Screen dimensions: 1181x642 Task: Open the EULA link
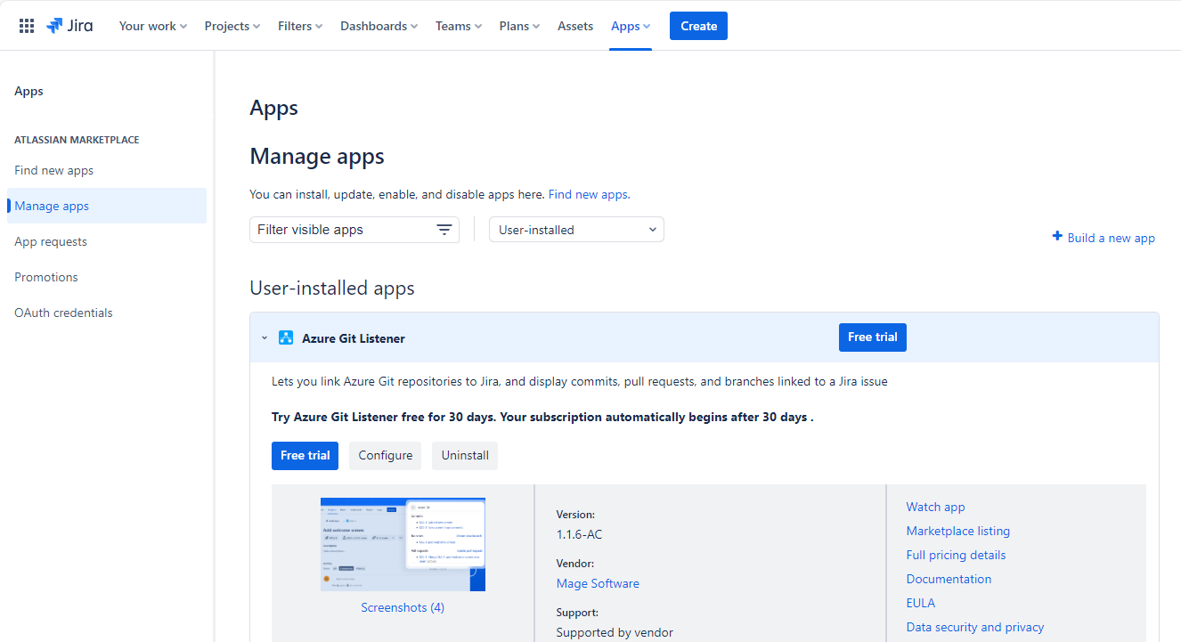click(921, 603)
